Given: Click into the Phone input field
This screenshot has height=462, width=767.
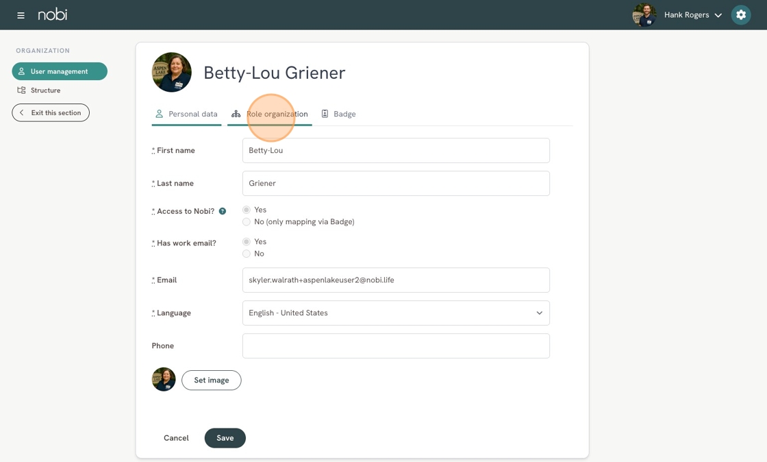Looking at the screenshot, I should click(396, 346).
